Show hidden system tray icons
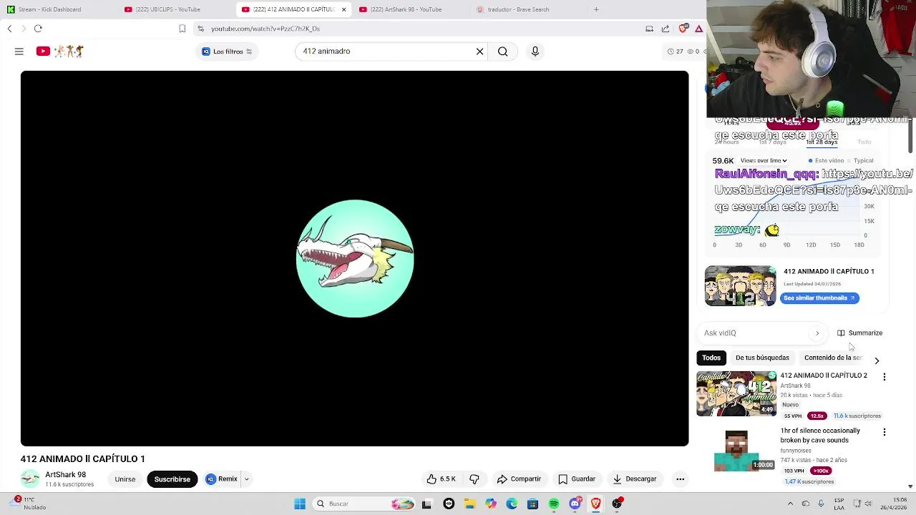 click(790, 504)
